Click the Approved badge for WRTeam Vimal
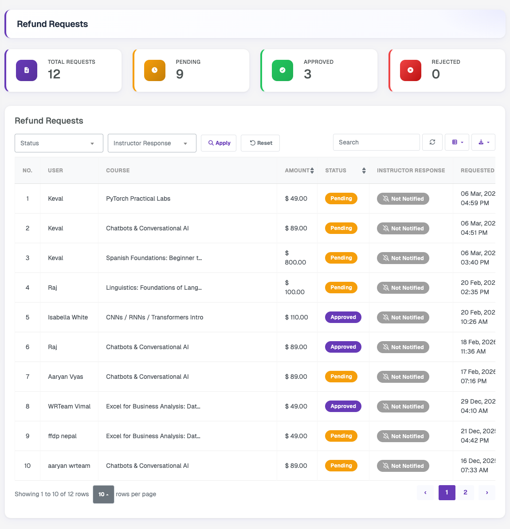Viewport: 510px width, 529px height. click(x=343, y=406)
